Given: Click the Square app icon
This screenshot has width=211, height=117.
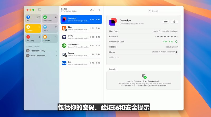Looking at the screenshot, I should [64, 55].
